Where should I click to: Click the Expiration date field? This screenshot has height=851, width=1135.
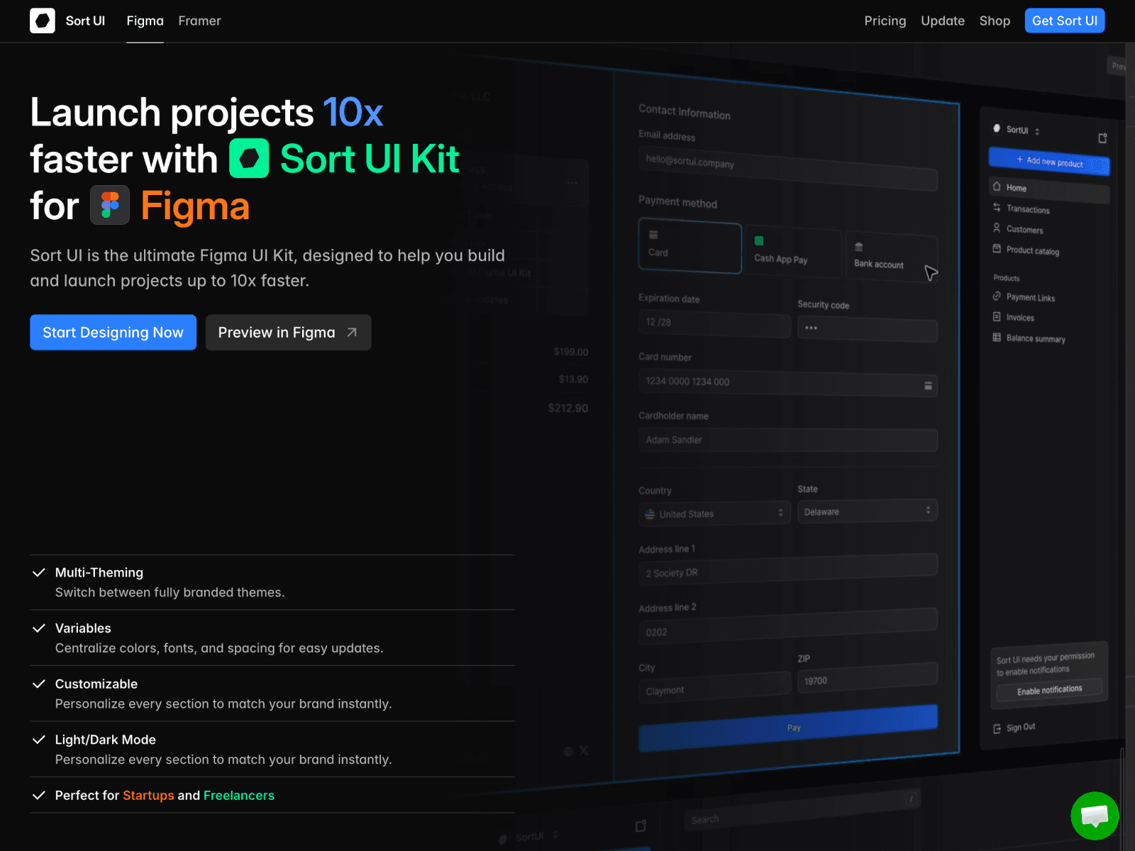tap(714, 324)
